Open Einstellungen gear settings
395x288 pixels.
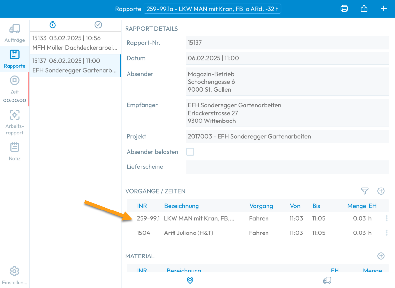(x=14, y=275)
